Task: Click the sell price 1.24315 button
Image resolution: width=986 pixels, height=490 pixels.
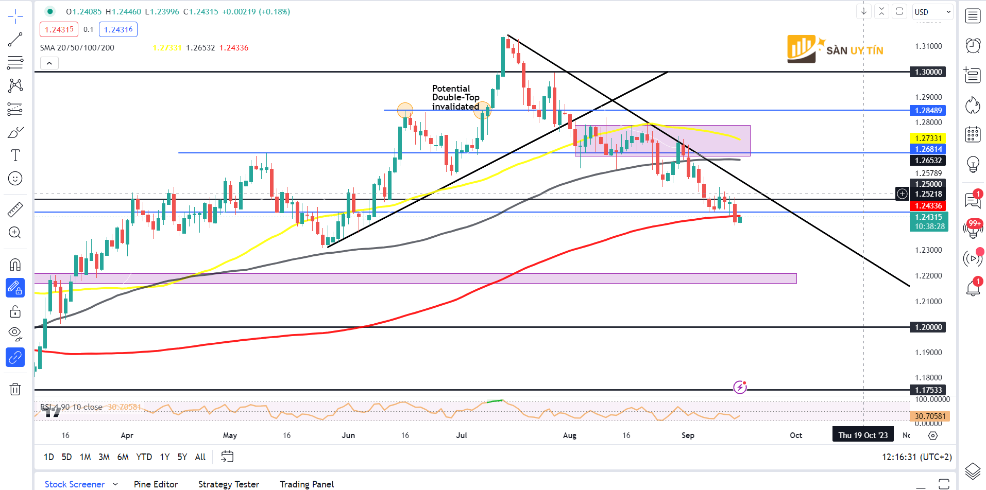Action: tap(59, 29)
